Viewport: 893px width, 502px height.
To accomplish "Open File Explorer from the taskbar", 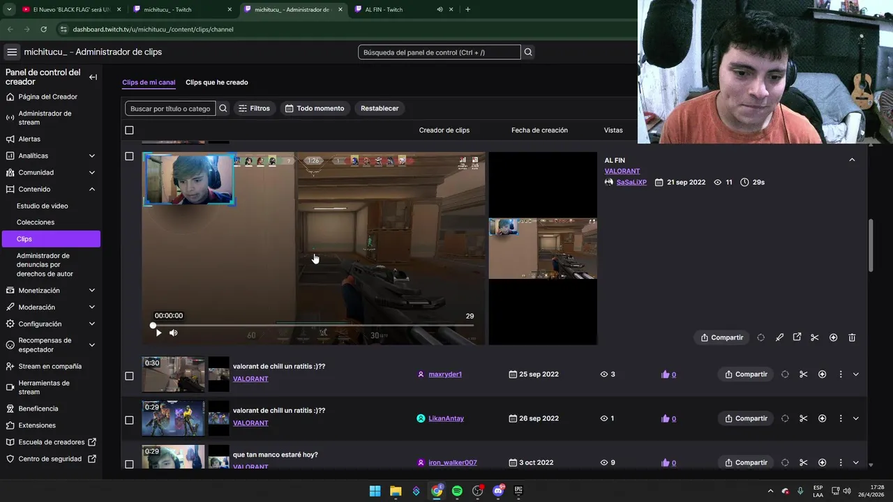I will 395,491.
